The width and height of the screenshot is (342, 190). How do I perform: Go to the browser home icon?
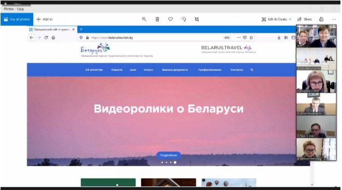click(53, 38)
